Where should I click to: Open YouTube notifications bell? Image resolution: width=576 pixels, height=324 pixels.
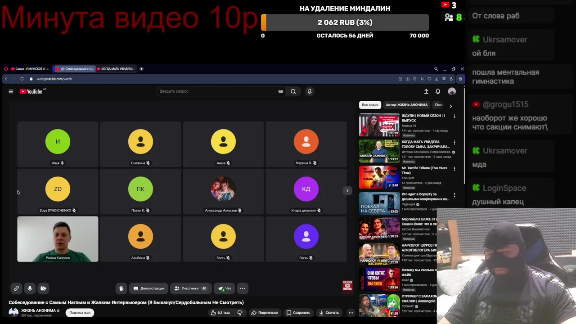(438, 91)
